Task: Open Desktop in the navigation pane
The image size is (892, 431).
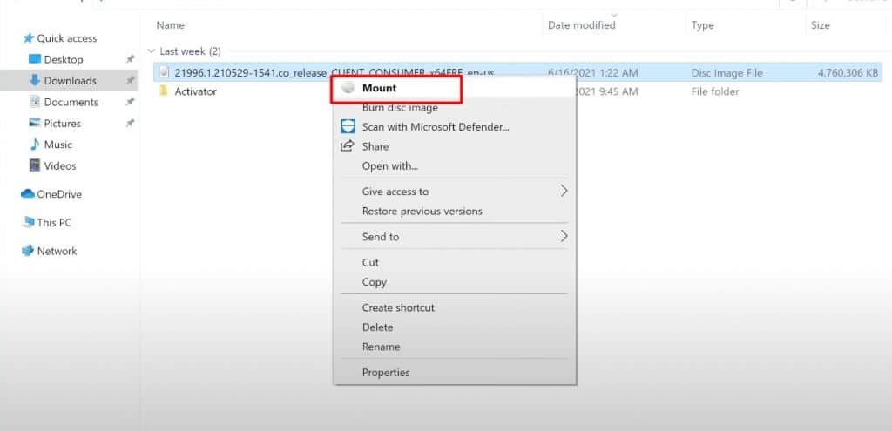Action: click(64, 59)
